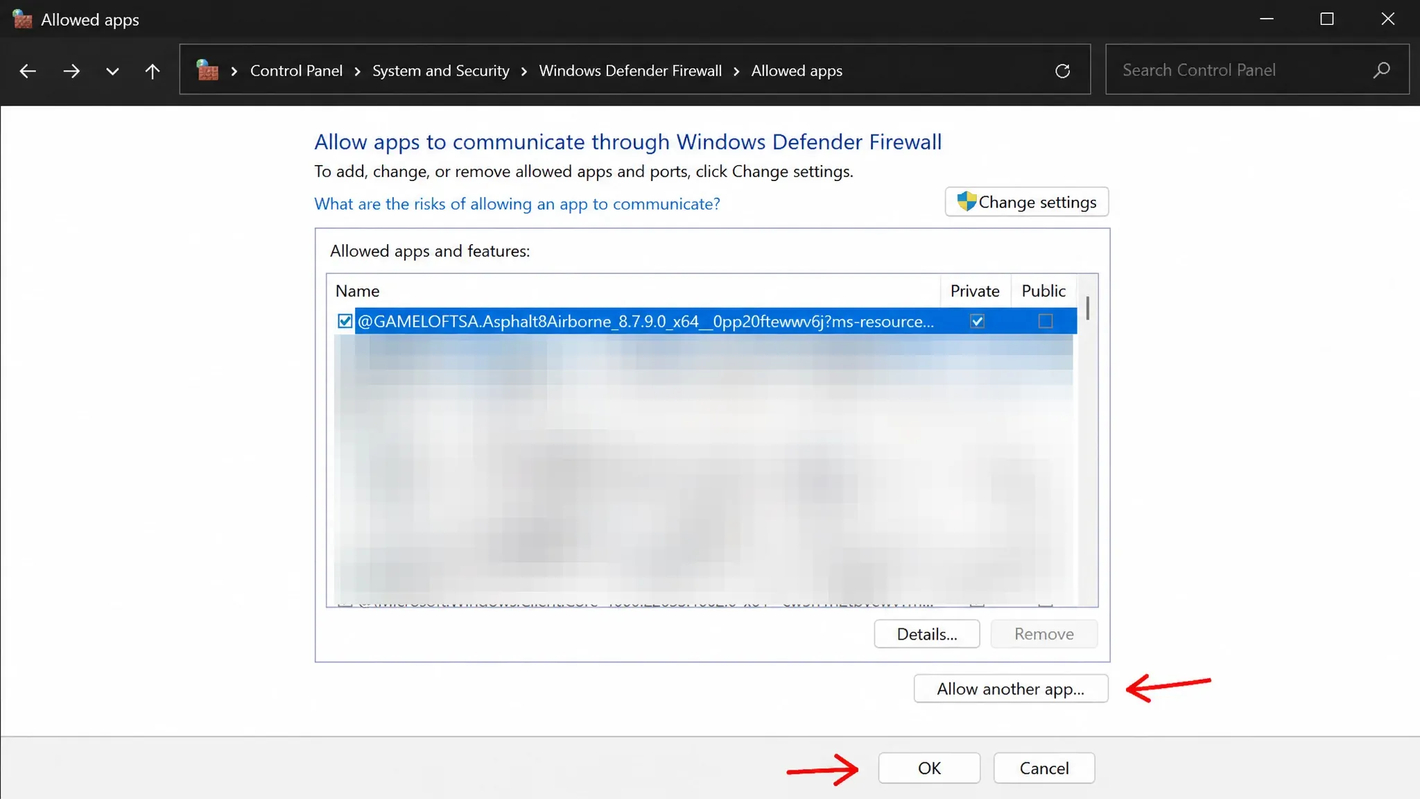Click the search magnifier icon
Viewport: 1420px width, 799px height.
point(1381,70)
